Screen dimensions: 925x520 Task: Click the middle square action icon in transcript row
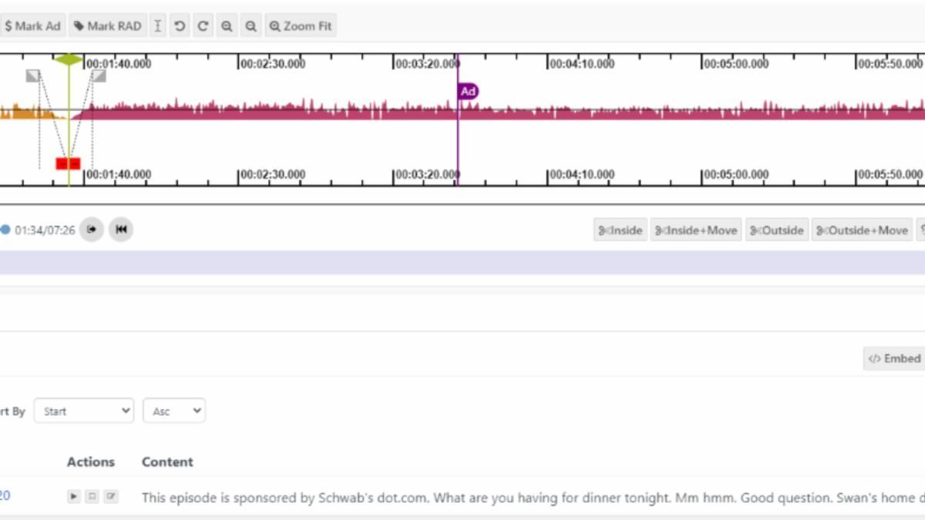pos(92,497)
